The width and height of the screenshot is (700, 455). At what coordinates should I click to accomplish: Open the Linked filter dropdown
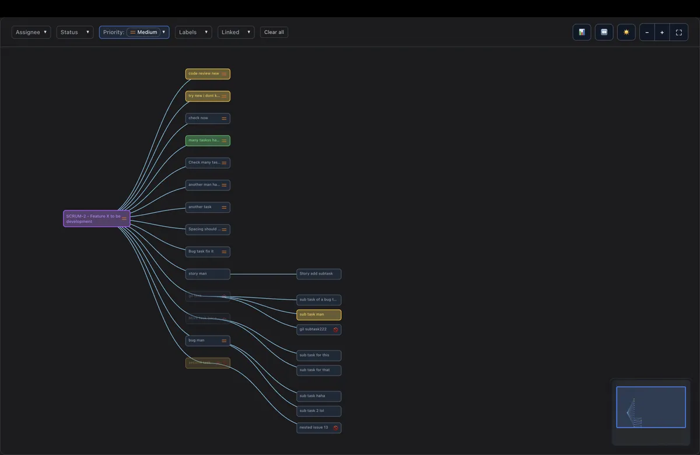click(236, 32)
